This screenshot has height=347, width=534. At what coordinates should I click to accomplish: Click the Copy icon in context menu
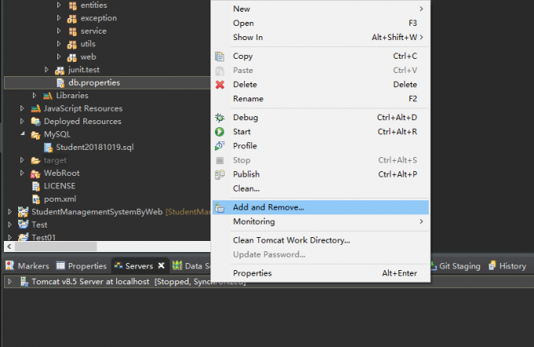(220, 57)
